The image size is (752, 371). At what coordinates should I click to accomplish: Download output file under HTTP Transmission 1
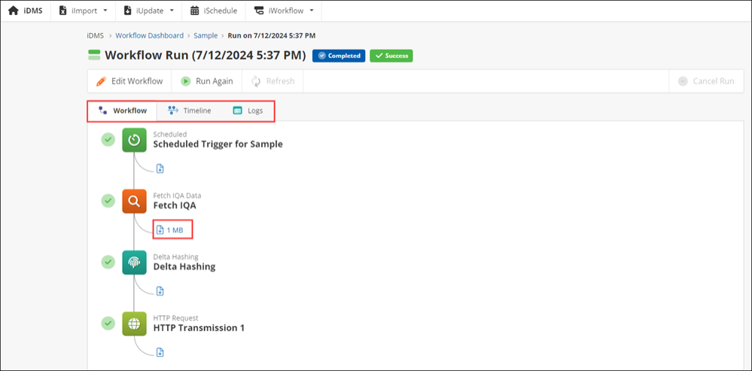click(160, 351)
